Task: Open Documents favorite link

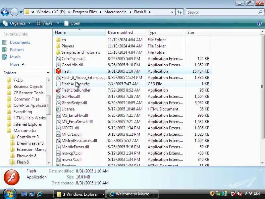Action: 20,42
